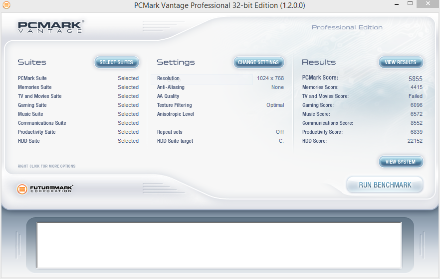Click the HDD Score value 22152
Image resolution: width=440 pixels, height=279 pixels.
click(415, 141)
